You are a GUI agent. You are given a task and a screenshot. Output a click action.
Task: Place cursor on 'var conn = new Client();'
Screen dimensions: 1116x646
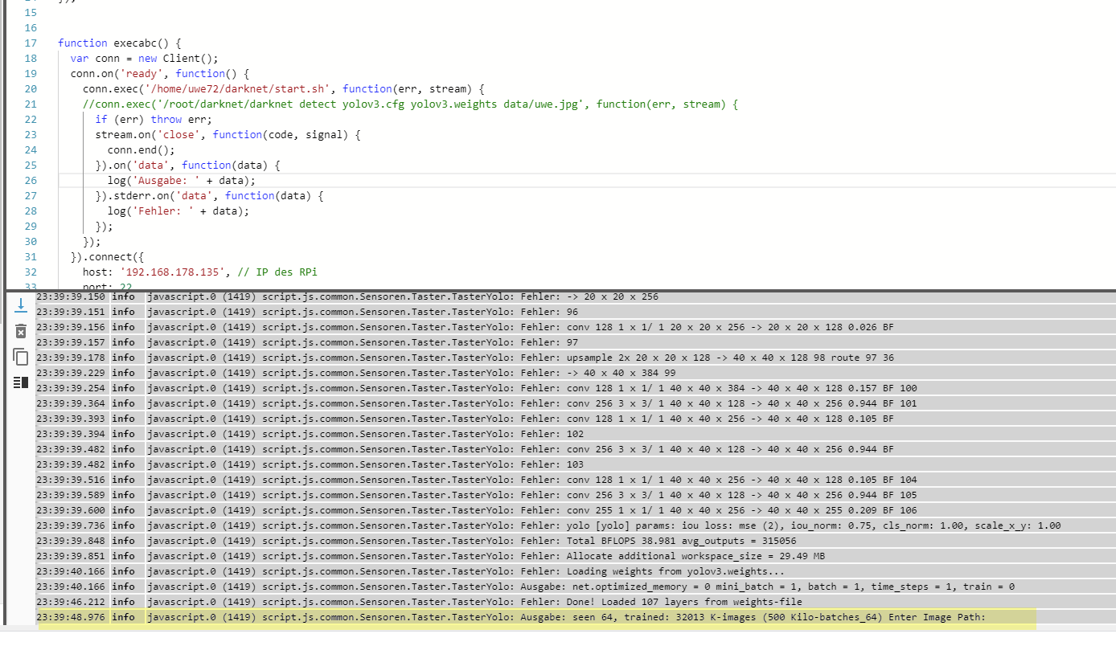click(144, 58)
